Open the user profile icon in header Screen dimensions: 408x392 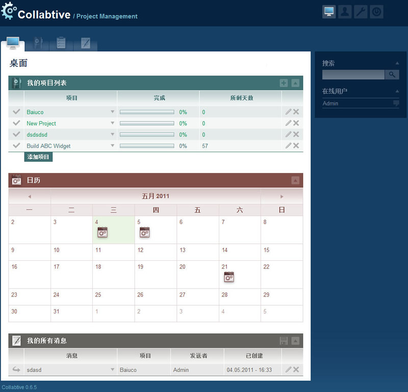click(x=345, y=12)
